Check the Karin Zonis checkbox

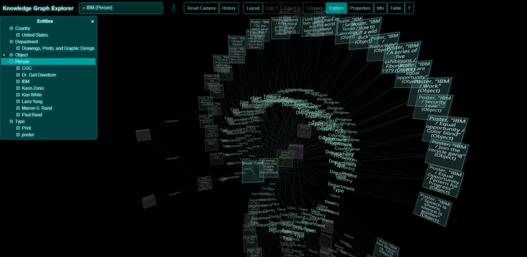tap(18, 88)
